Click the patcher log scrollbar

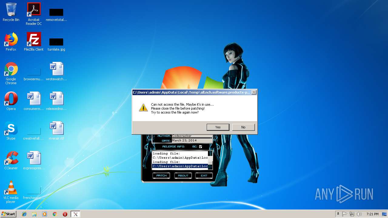(210, 160)
